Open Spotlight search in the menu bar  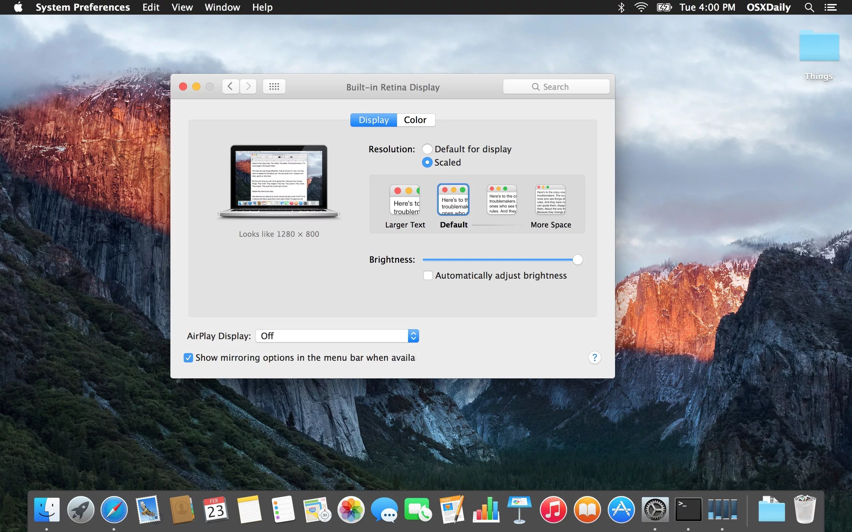pyautogui.click(x=809, y=7)
